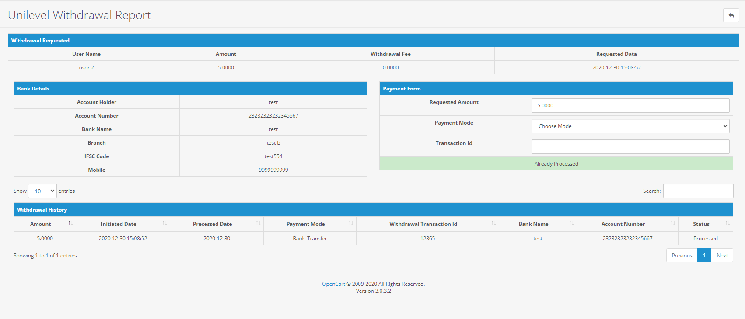Open the OpenCart footer link
Viewport: 745px width, 319px height.
click(x=333, y=284)
